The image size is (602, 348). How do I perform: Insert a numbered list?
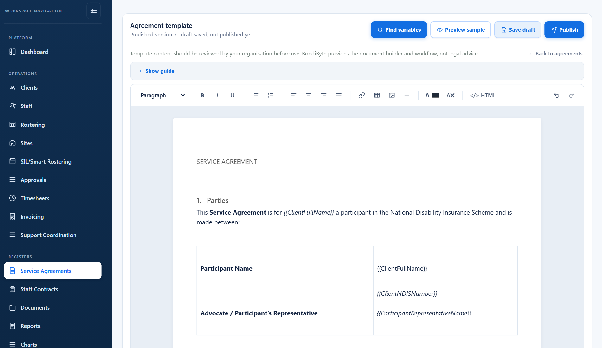point(271,95)
